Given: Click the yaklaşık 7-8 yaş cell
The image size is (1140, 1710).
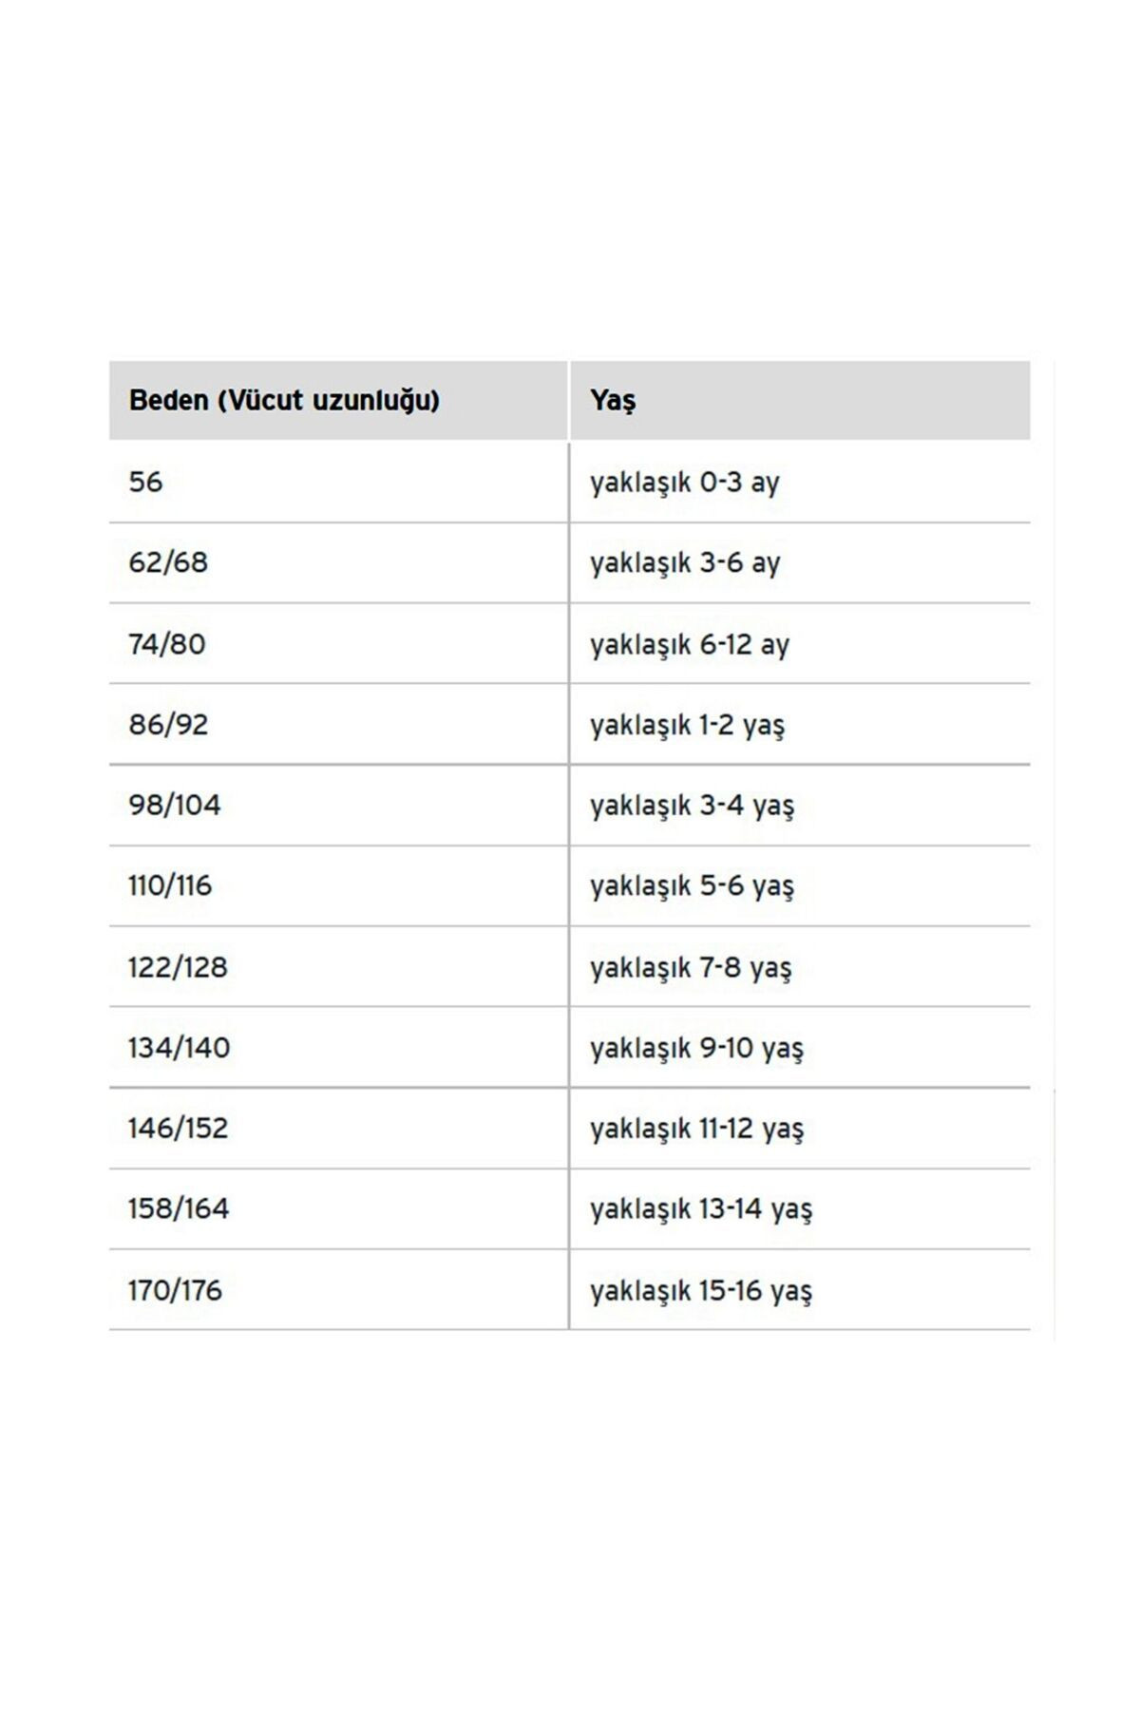Looking at the screenshot, I should coord(801,966).
